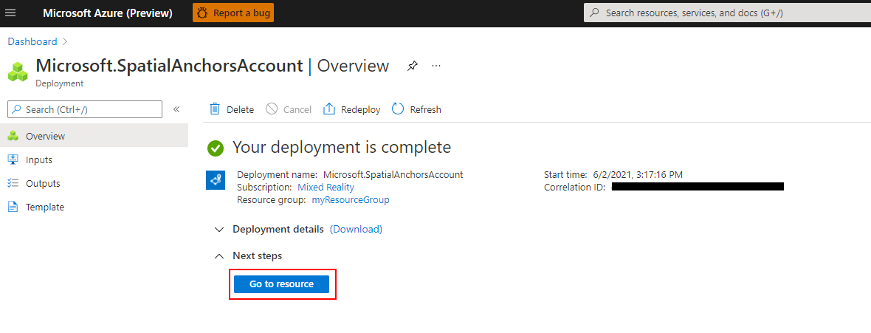Click deployment name value Microsoft.SpatialAnchorsAccount

(x=393, y=174)
